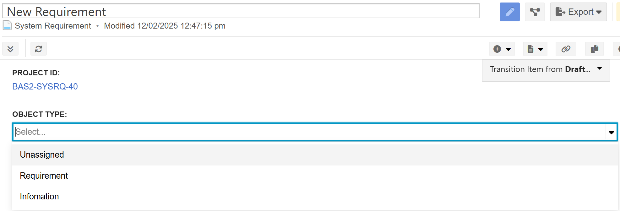Expand Transition Item from Draft dropdown
Viewport: 620px width, 211px height.
(546, 69)
